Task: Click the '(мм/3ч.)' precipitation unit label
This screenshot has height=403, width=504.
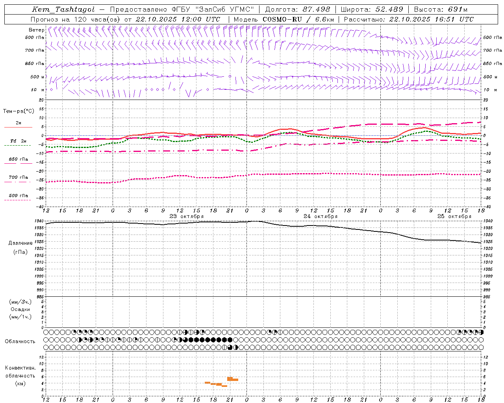Action: [20, 302]
